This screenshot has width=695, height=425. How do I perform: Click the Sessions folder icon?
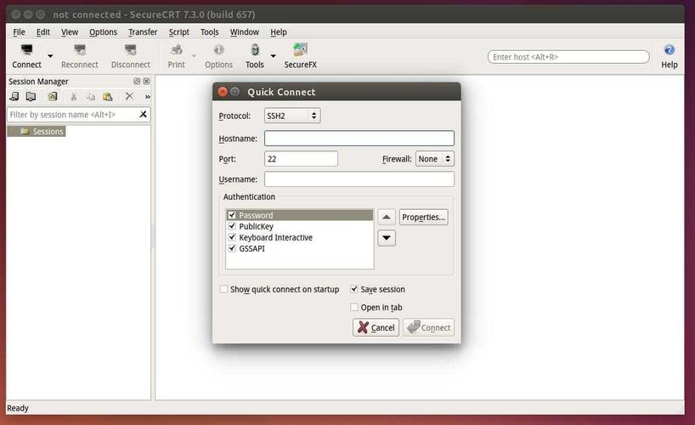25,131
